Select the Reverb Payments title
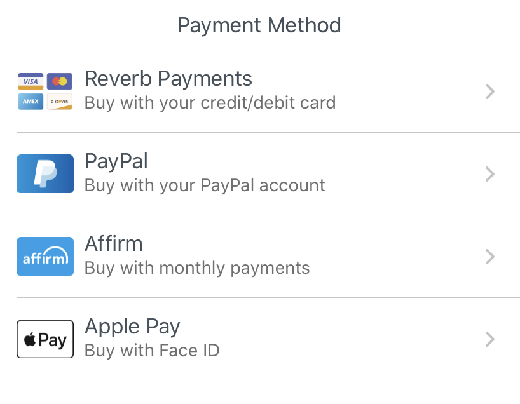Screen dimensions: 520x404 pyautogui.click(x=168, y=79)
